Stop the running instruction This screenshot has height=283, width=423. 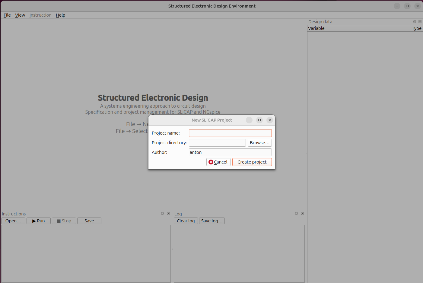[64, 221]
